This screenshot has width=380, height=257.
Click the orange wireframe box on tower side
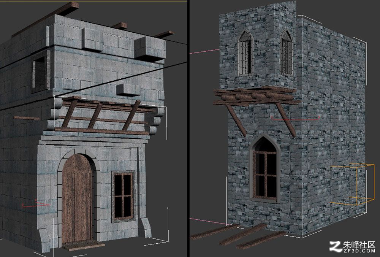click(x=352, y=184)
